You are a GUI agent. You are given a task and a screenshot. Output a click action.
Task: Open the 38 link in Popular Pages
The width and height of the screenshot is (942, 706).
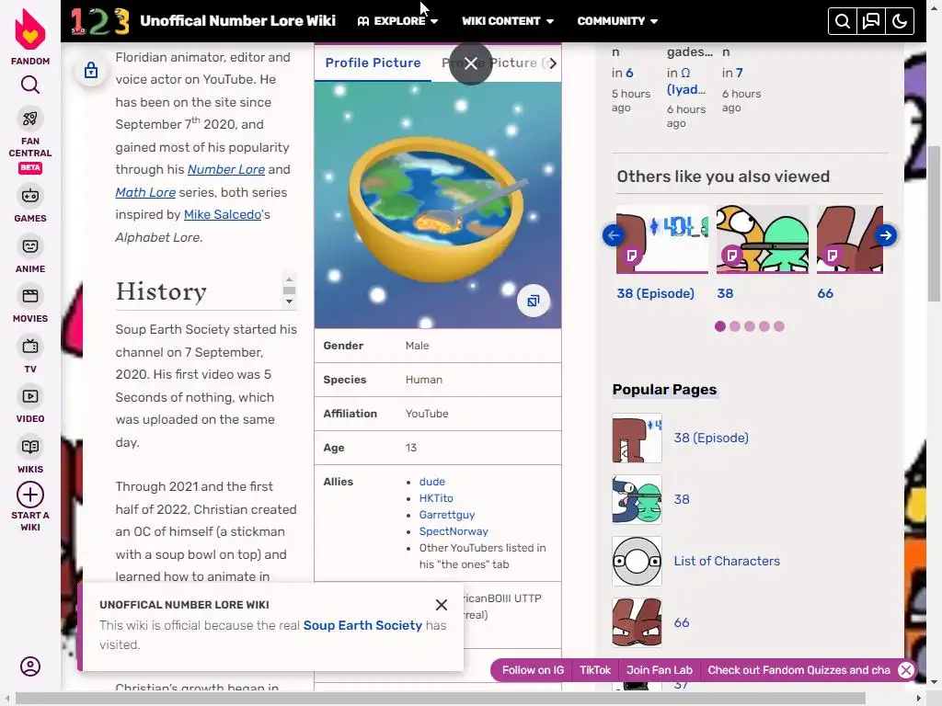pos(682,499)
